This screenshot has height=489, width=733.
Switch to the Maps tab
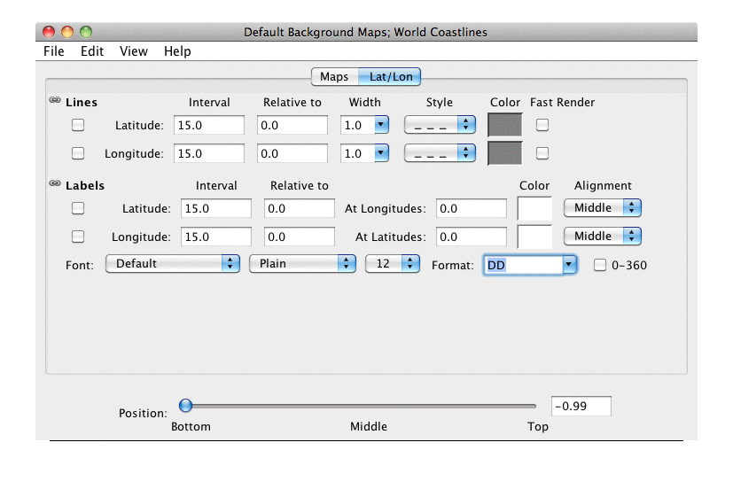(334, 77)
